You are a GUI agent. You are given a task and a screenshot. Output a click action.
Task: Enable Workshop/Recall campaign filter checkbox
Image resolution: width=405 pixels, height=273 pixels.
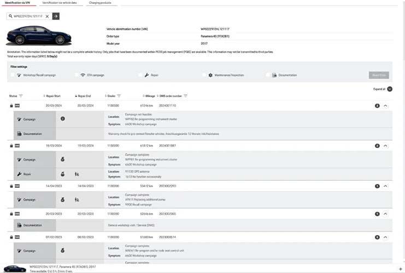pos(13,75)
